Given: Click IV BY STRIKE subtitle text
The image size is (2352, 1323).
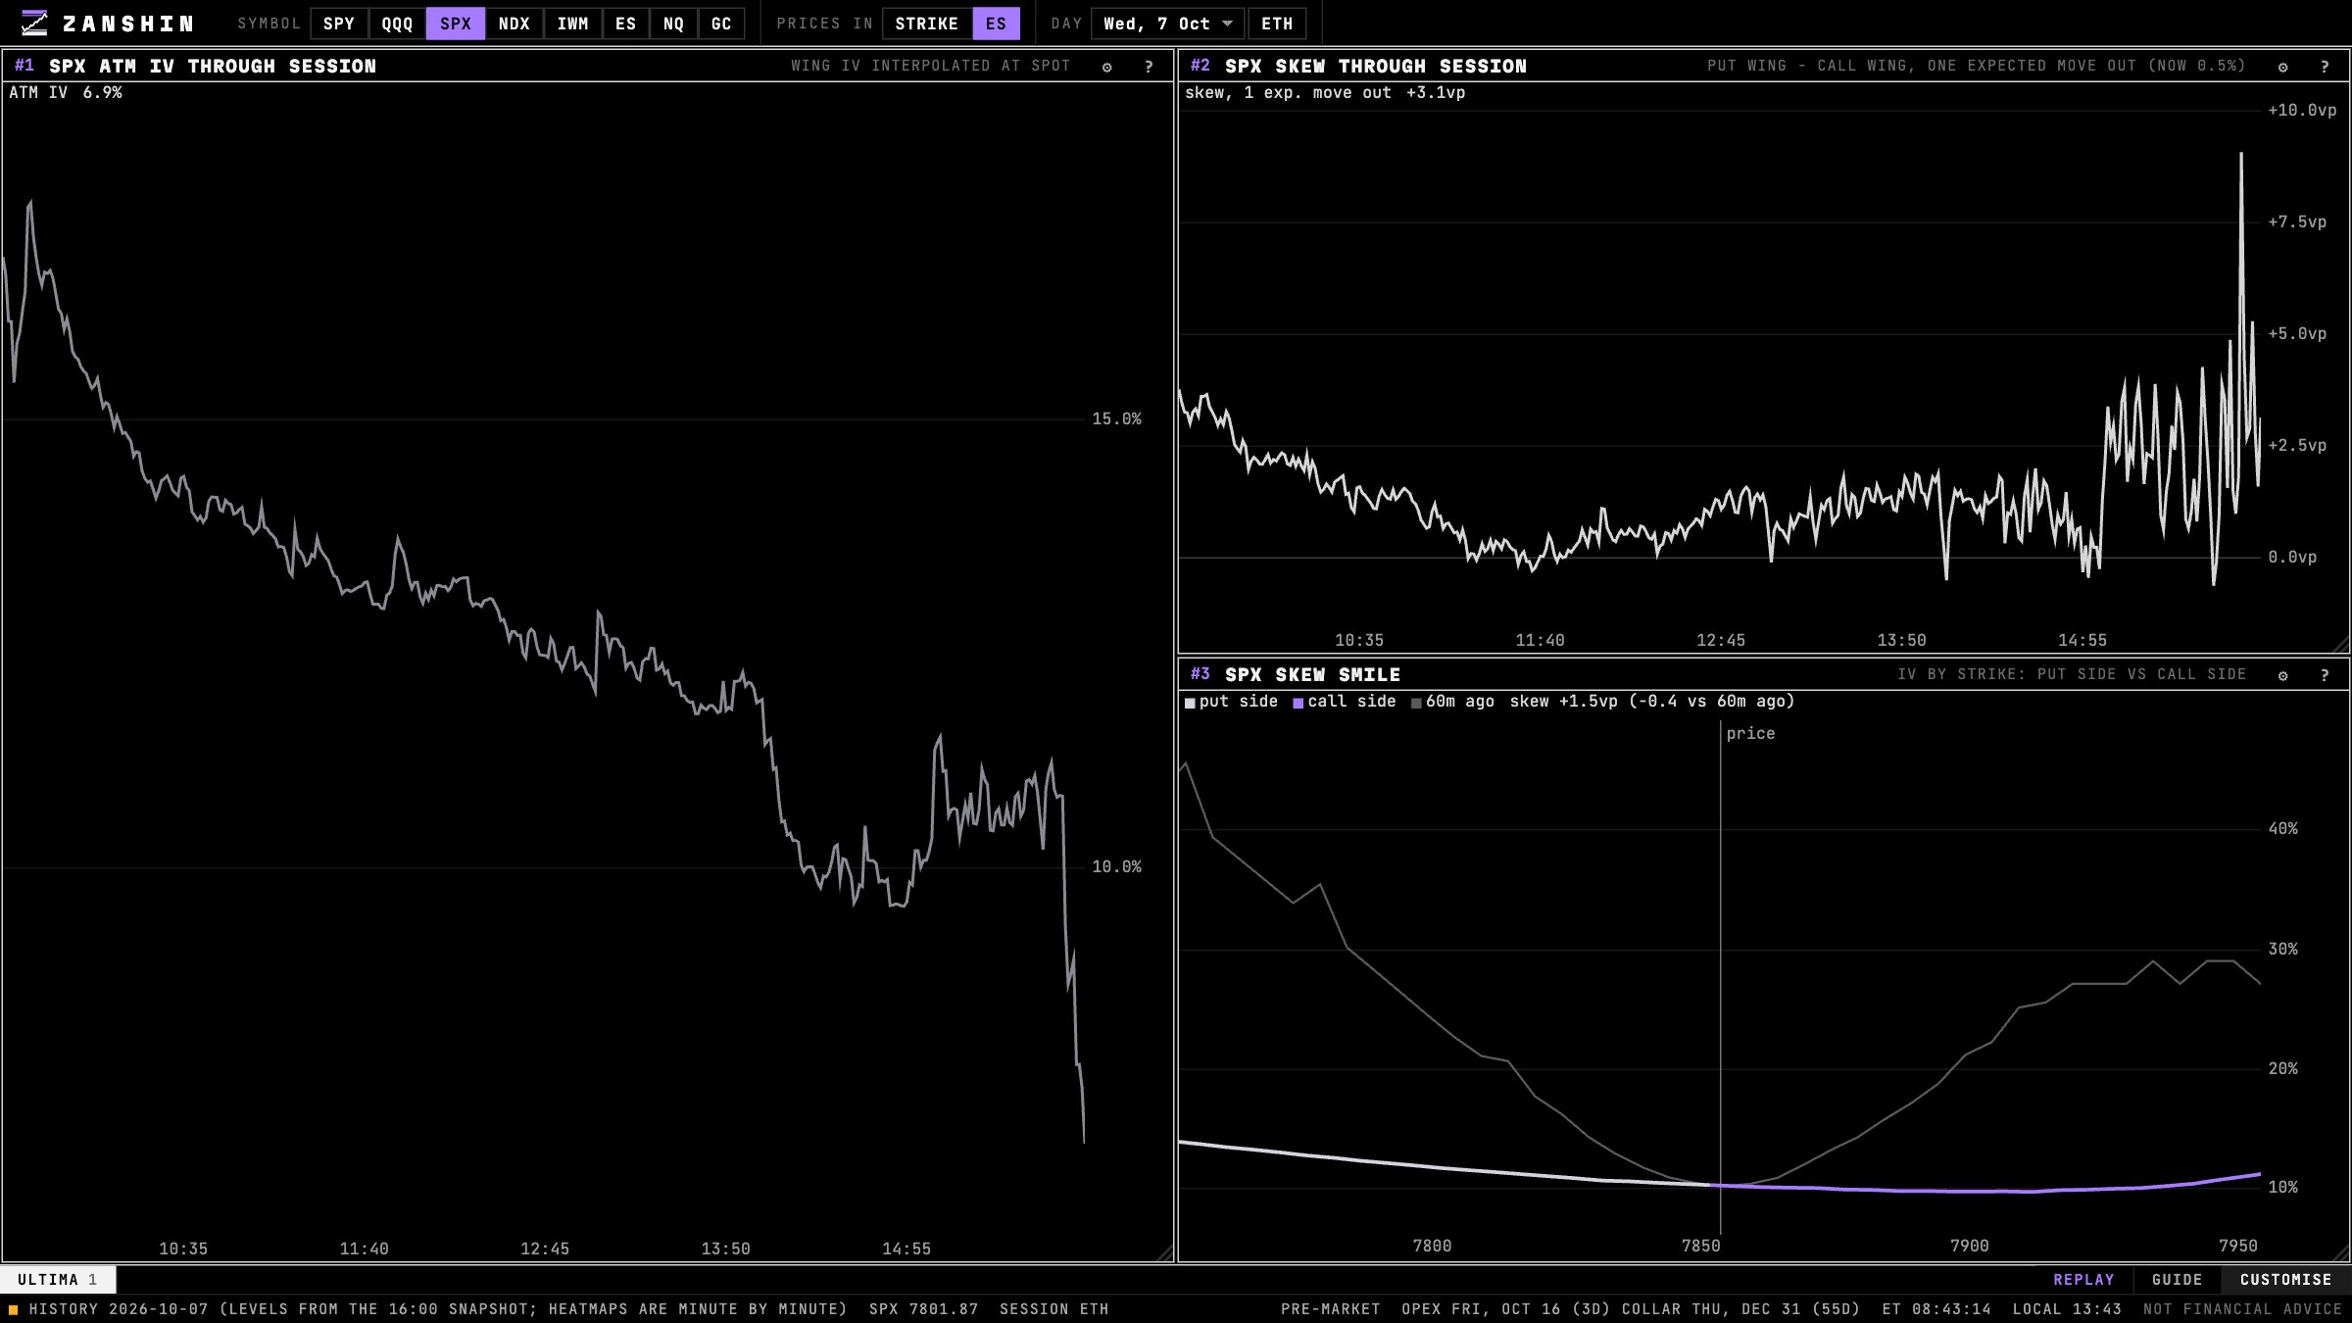Looking at the screenshot, I should tap(2072, 674).
